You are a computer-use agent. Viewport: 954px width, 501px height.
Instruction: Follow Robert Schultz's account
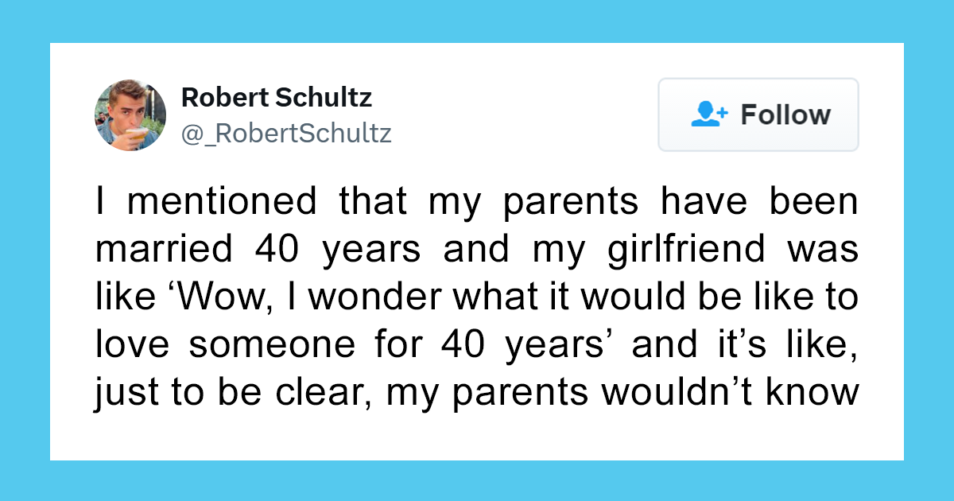point(758,115)
